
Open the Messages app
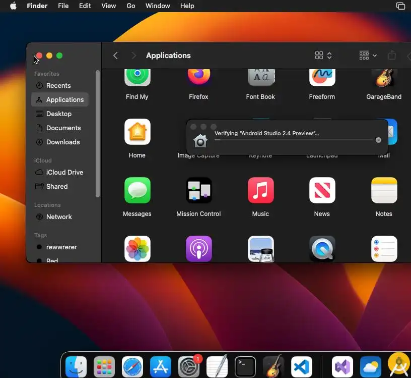138,190
